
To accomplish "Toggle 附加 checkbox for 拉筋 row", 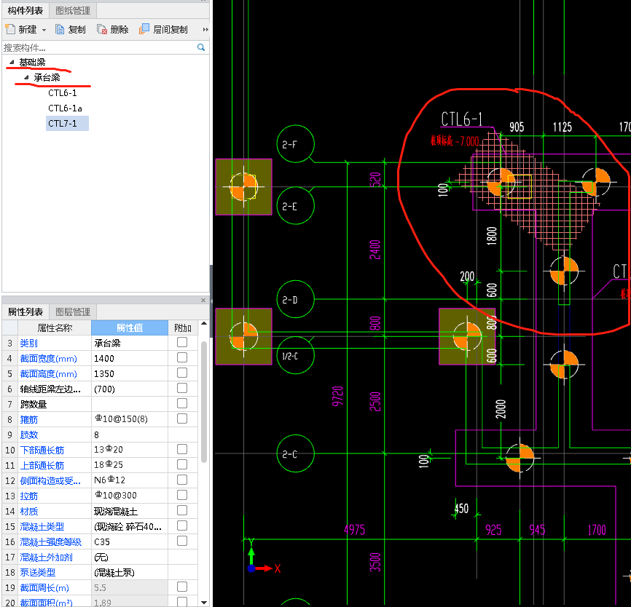I will click(x=182, y=495).
